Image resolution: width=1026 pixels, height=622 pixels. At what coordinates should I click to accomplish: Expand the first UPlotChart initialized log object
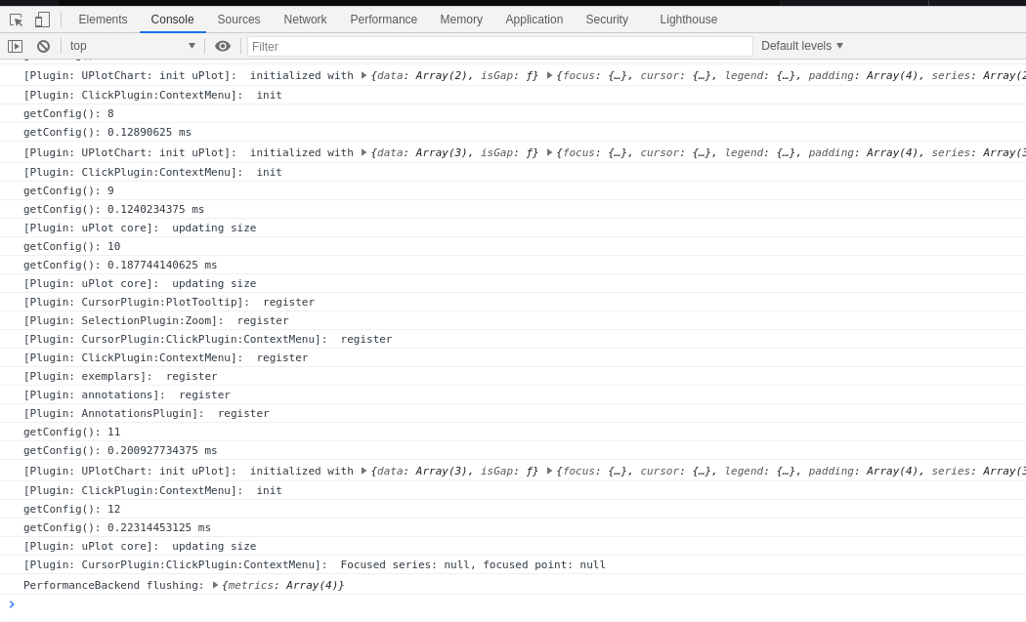pos(363,75)
